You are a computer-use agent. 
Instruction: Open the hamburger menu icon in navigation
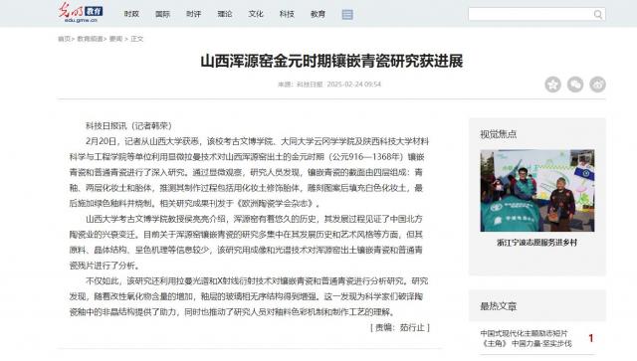tap(347, 14)
